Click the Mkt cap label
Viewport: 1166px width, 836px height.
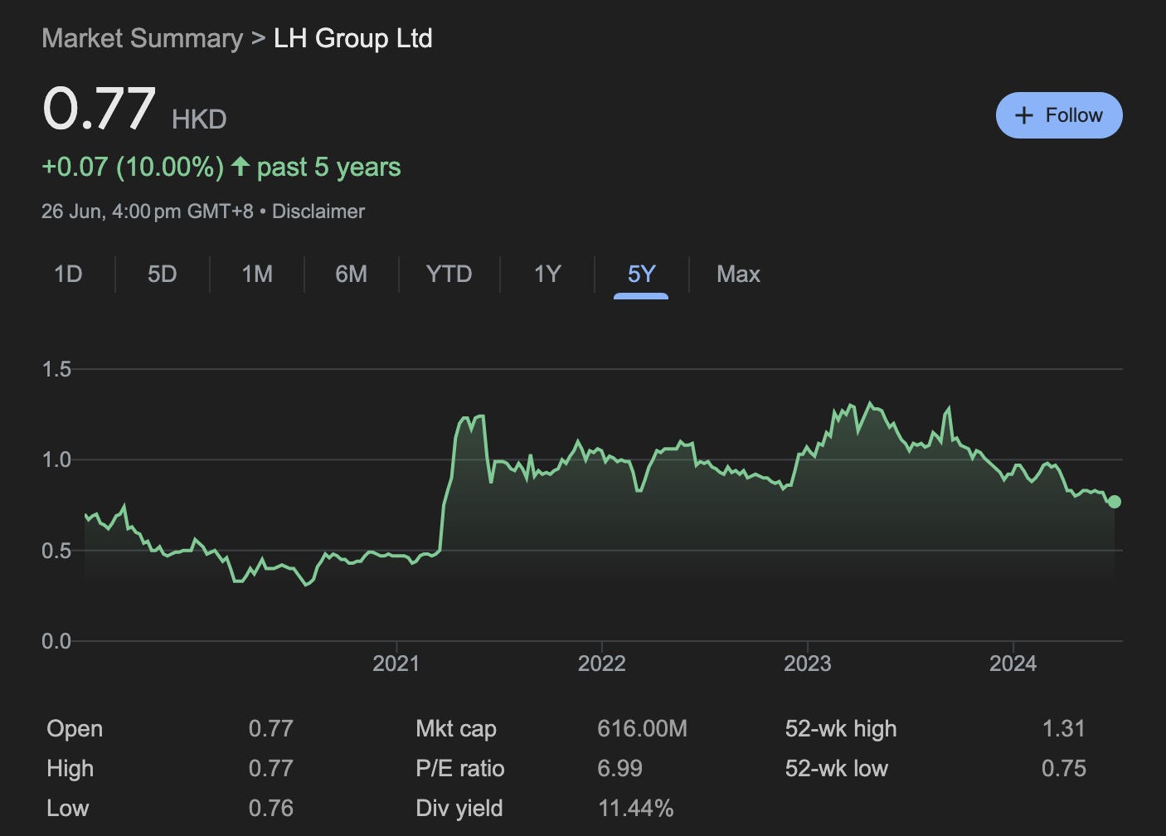pos(456,729)
